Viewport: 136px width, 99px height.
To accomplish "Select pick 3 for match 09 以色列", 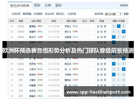I will (114, 69).
